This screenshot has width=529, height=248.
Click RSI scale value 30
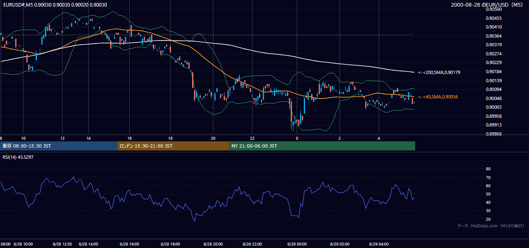488,211
